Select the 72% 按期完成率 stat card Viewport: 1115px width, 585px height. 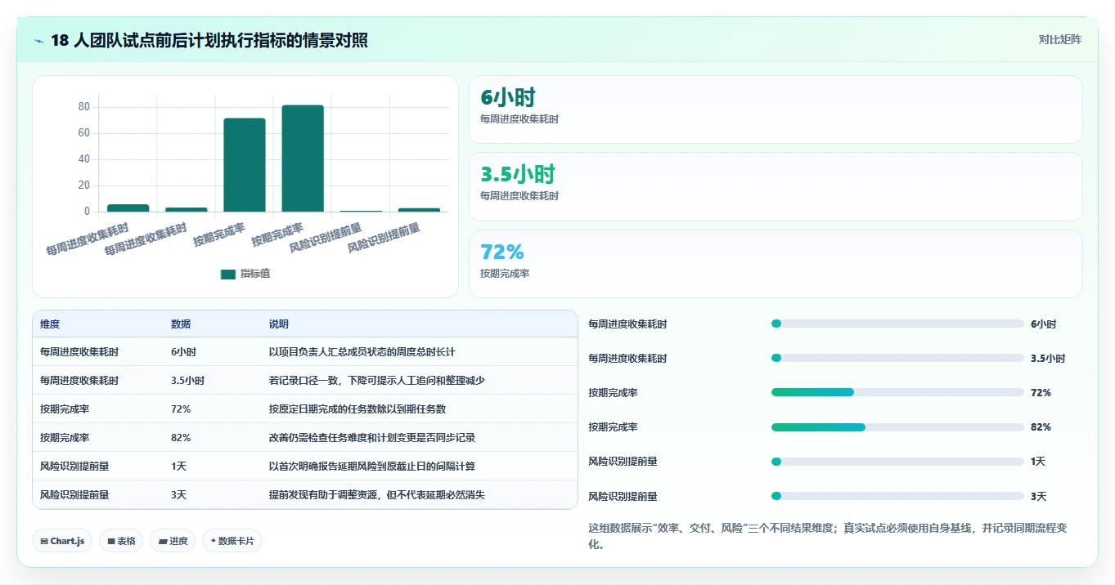coord(776,264)
